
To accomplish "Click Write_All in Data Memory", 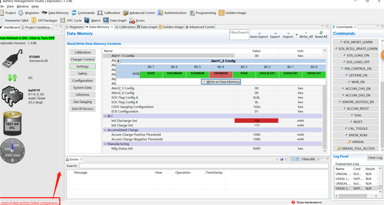I will 306,35.
